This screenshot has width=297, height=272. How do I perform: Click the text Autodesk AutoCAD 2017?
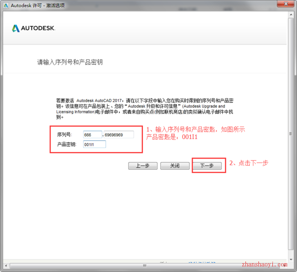point(99,100)
